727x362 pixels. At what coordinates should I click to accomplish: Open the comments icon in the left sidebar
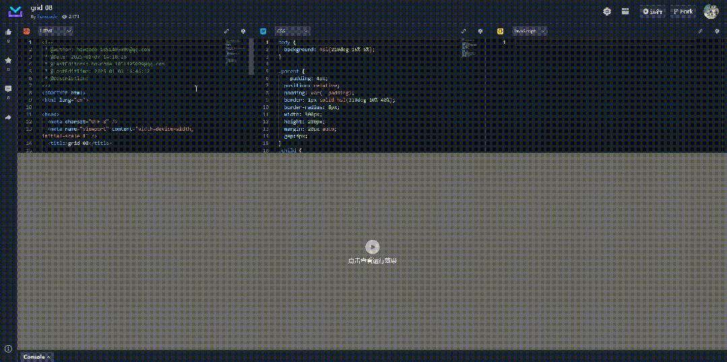8,88
